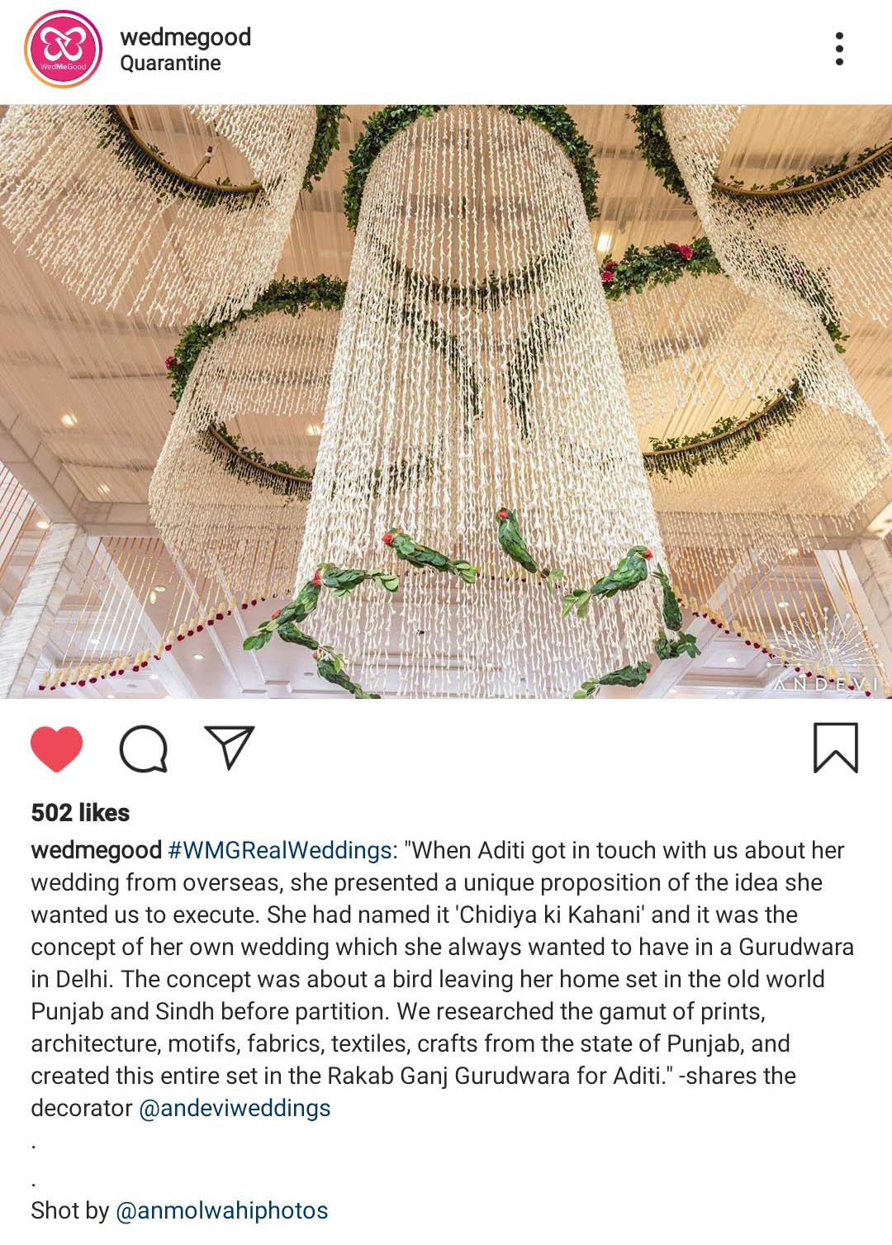Open the wedmegood profile picture
Screen dimensions: 892x1245
pos(64,50)
